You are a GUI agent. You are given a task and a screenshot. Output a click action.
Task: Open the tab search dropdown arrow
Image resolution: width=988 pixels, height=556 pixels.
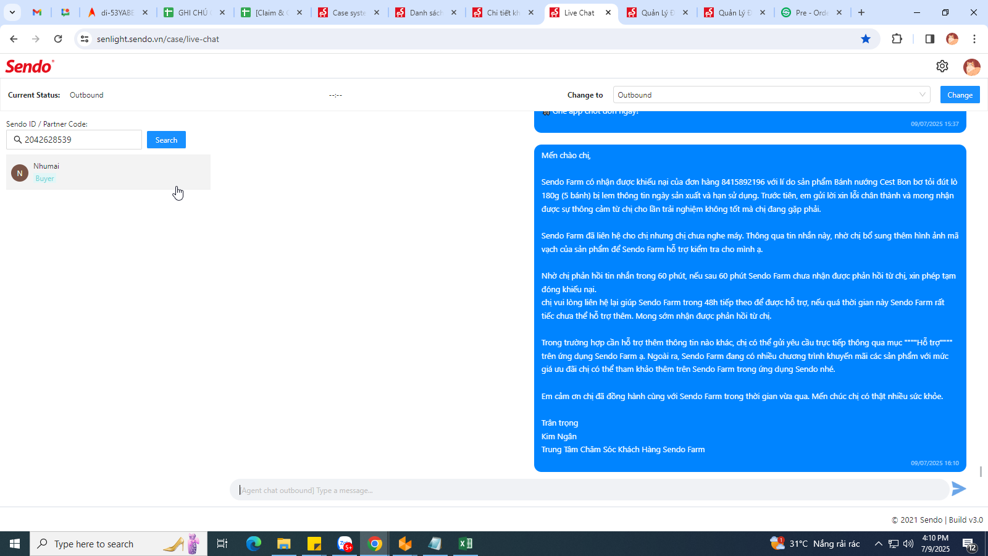[12, 12]
